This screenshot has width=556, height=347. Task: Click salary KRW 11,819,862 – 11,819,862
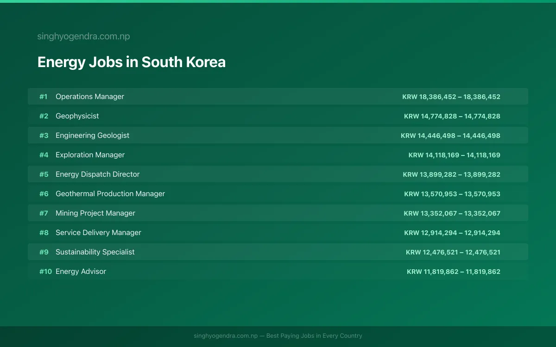[x=454, y=272]
